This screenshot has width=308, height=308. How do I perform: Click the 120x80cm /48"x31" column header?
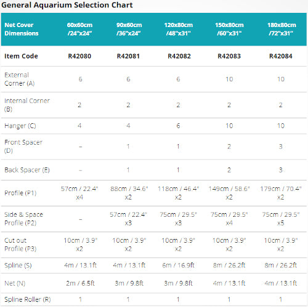click(179, 29)
